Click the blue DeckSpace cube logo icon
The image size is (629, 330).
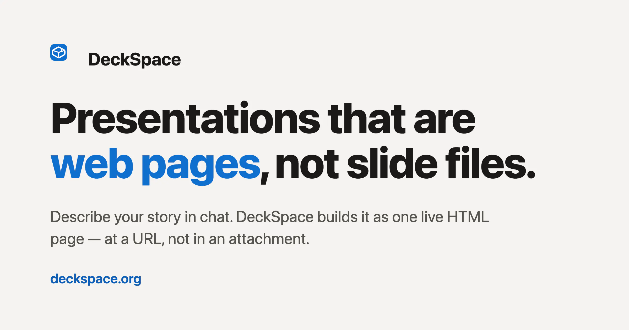(59, 52)
